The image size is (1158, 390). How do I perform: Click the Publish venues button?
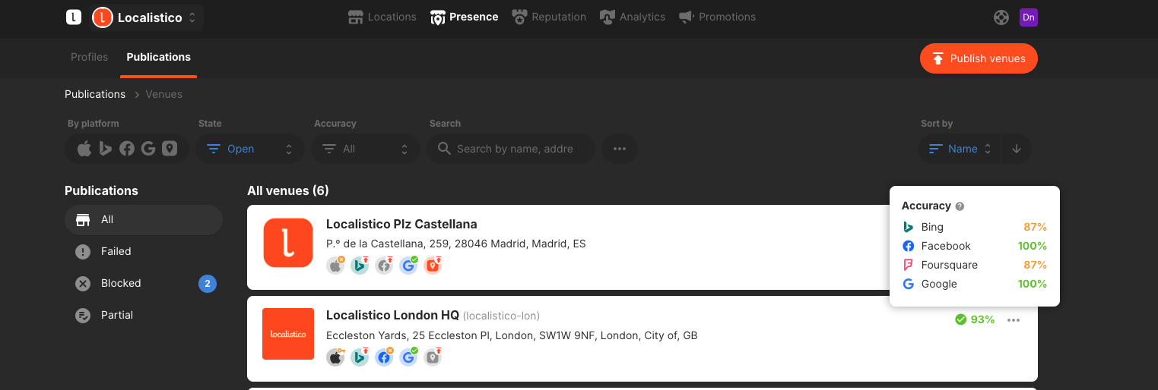point(978,58)
